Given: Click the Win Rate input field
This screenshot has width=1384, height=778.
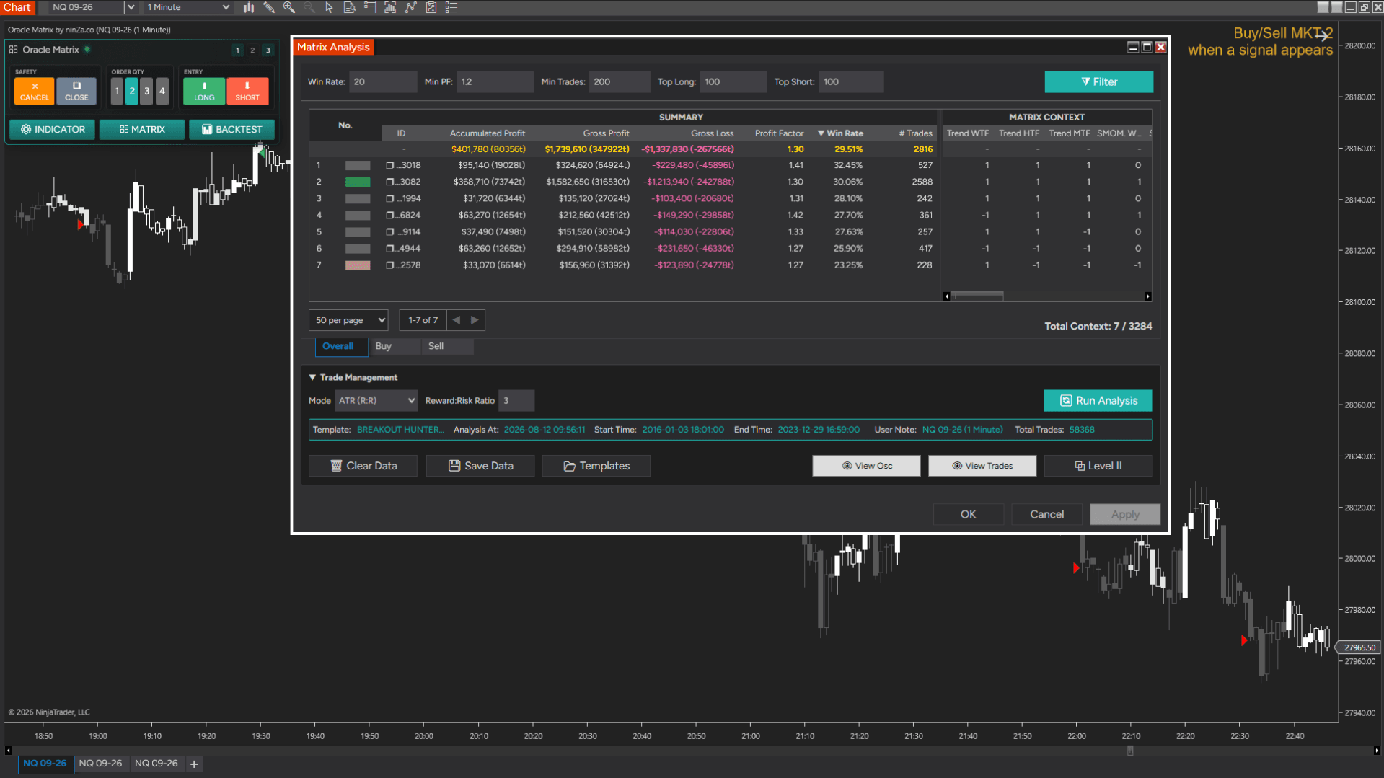Looking at the screenshot, I should [383, 81].
